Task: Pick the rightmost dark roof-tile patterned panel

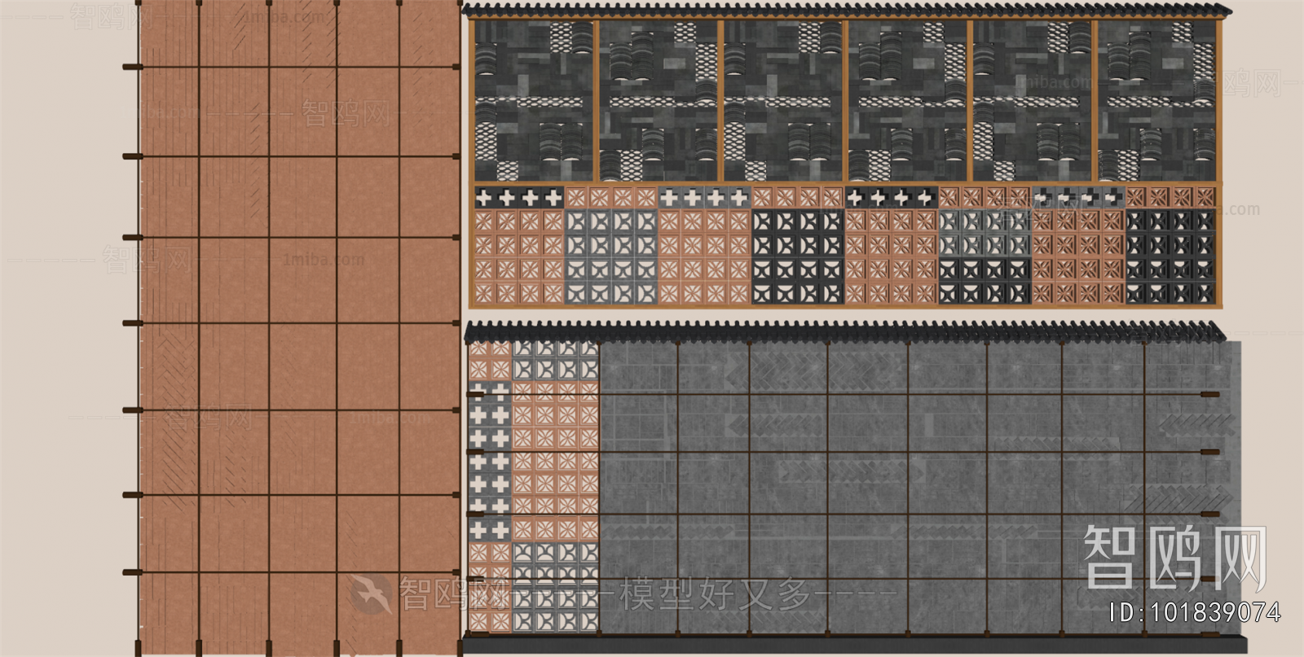Action: (x=1157, y=100)
